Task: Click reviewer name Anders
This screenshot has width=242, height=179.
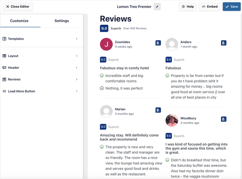Action: click(186, 42)
